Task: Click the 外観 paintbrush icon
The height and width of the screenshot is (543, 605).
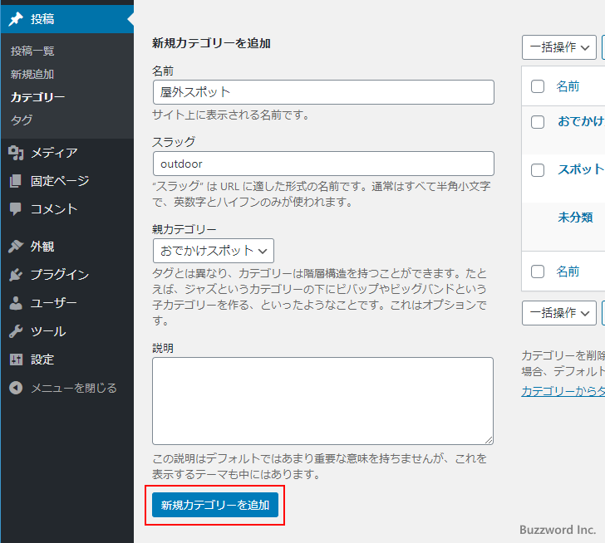Action: pyautogui.click(x=16, y=247)
